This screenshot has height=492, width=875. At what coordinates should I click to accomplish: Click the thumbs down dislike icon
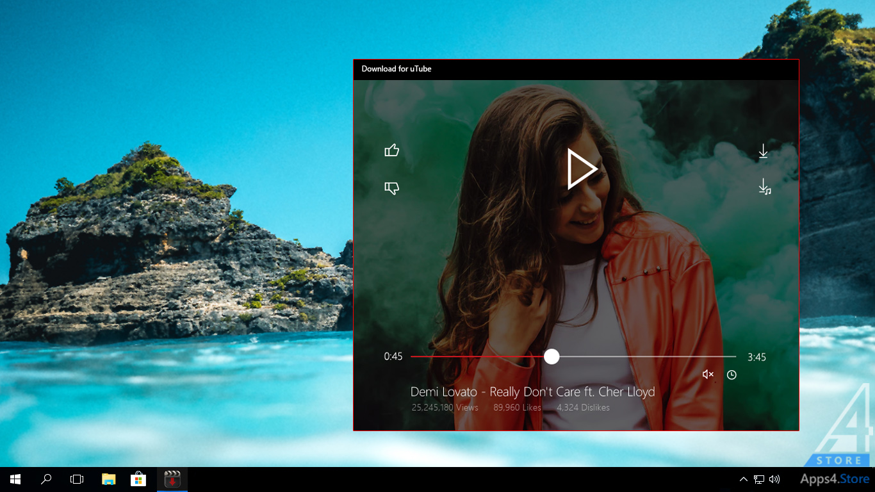pos(392,188)
